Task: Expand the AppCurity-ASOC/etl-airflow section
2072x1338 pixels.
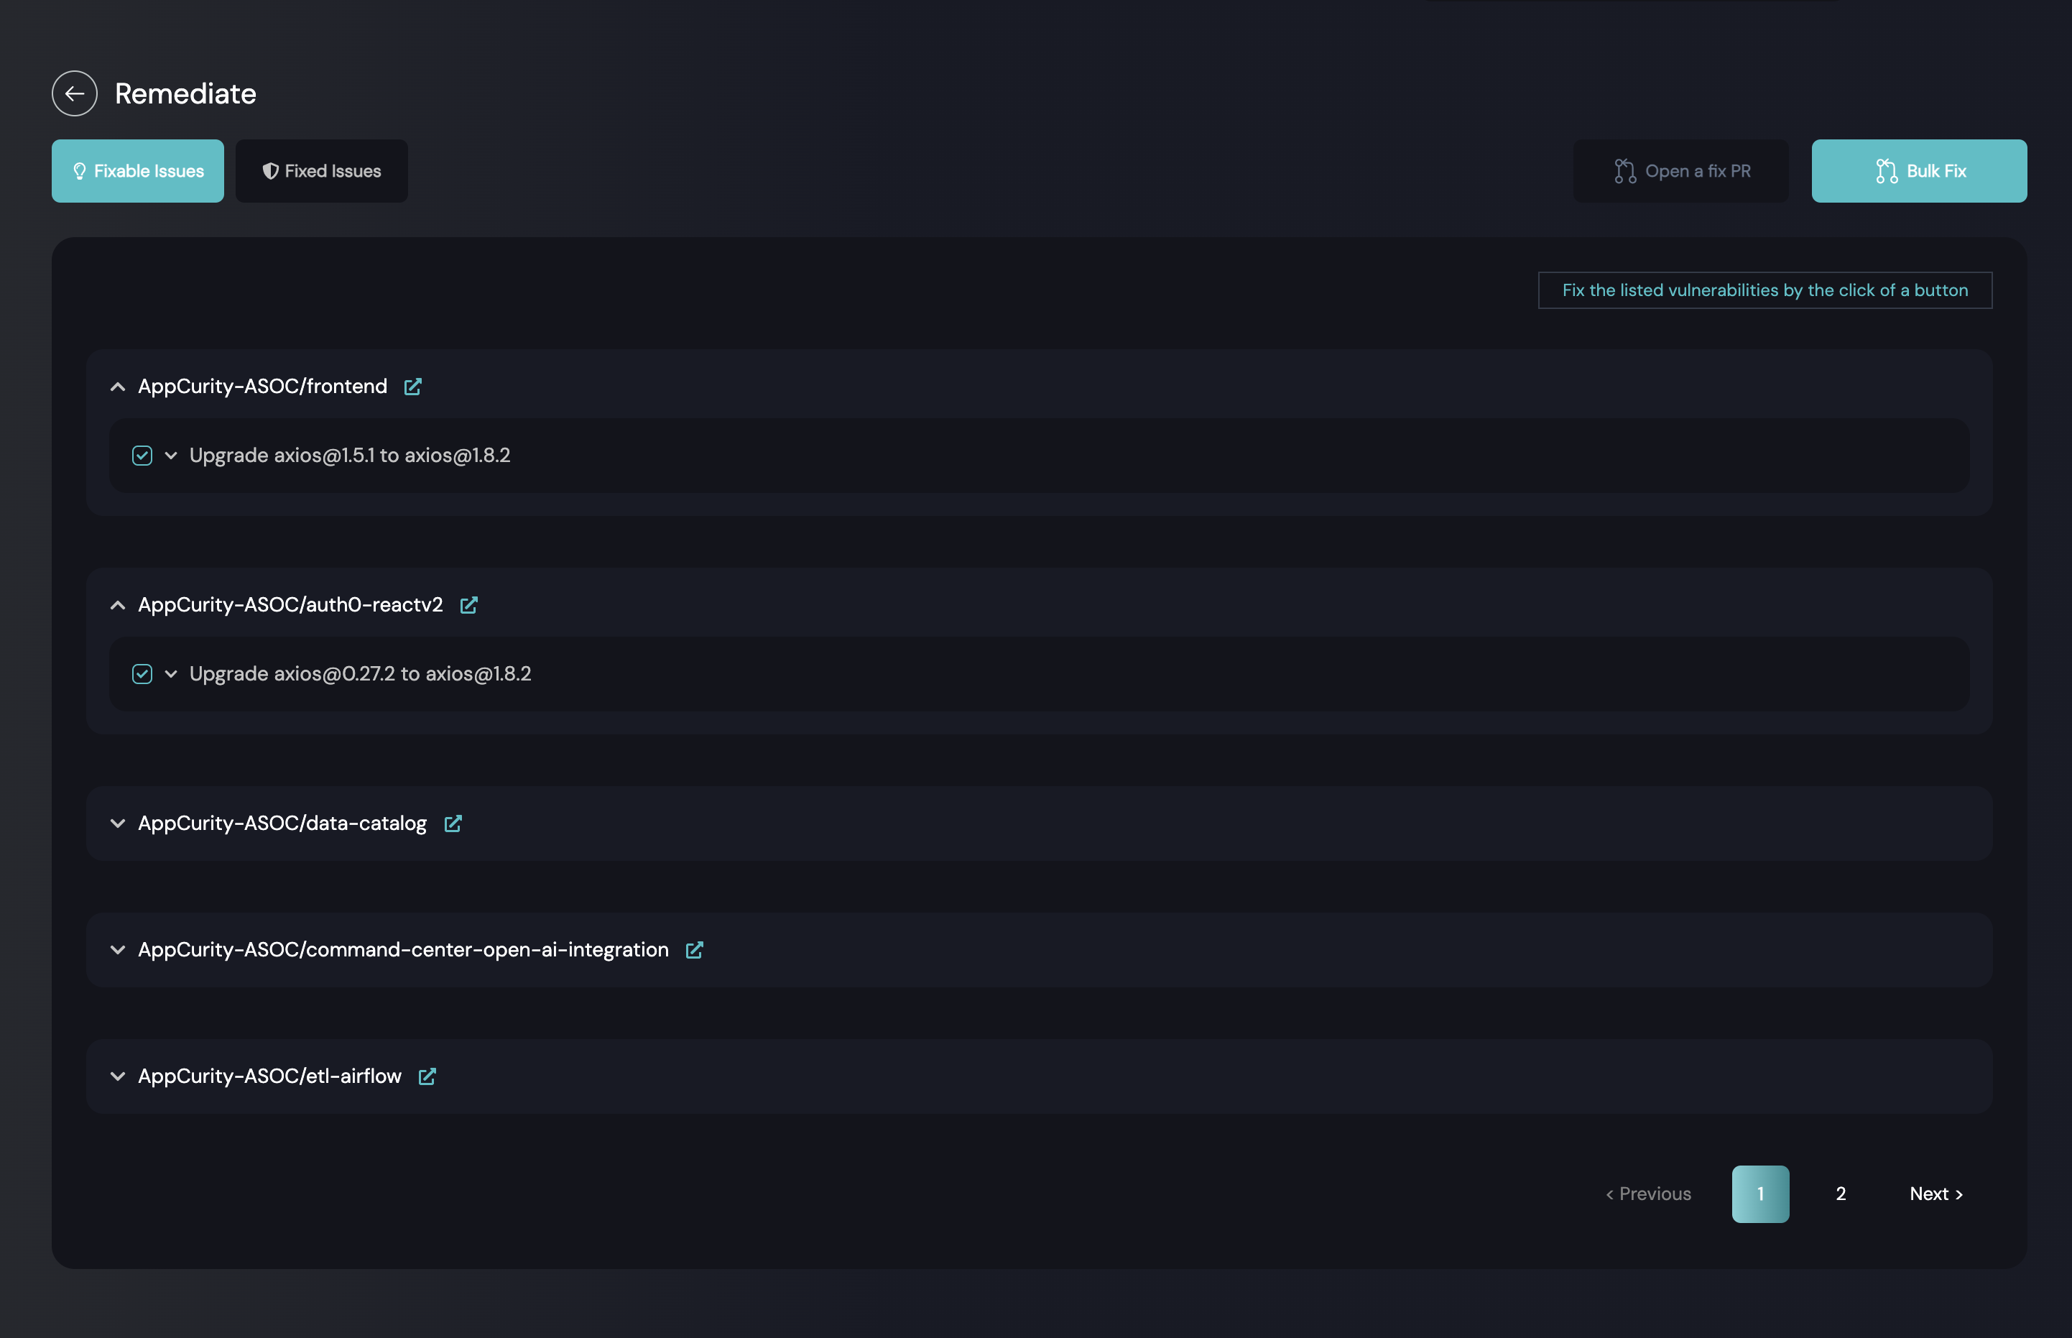Action: (x=118, y=1076)
